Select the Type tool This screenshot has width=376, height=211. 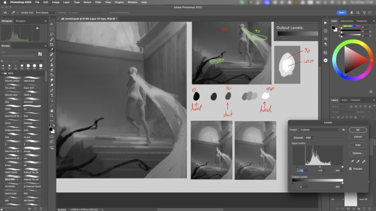pos(52,95)
